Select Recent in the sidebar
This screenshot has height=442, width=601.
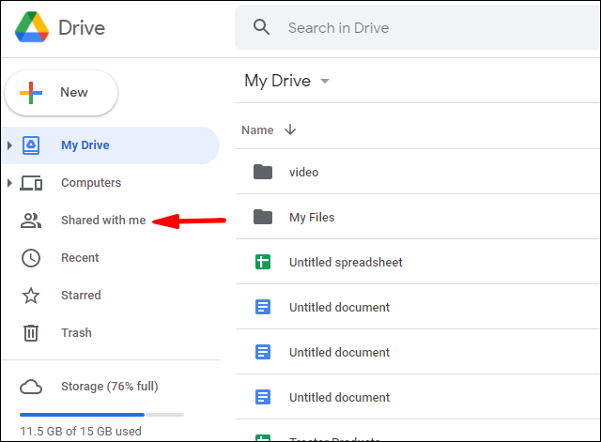coord(80,257)
